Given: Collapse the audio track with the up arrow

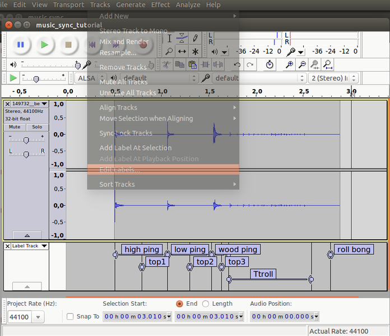Looking at the screenshot, I should (27, 235).
